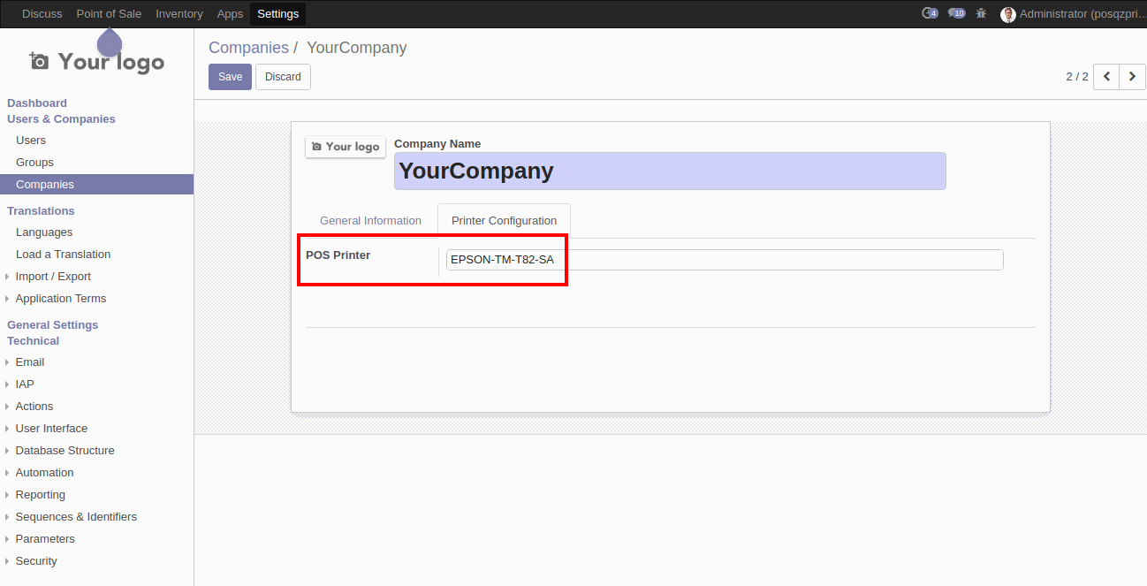This screenshot has height=586, width=1147.
Task: Expand Sequences & Identifiers submenu
Action: point(76,517)
